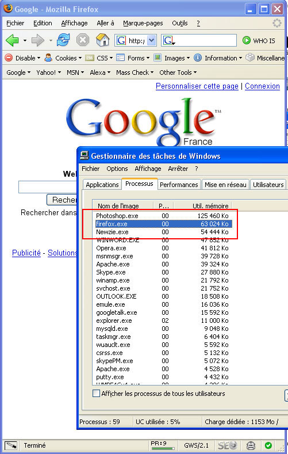Expand the Mass Check dropdown

pos(135,73)
